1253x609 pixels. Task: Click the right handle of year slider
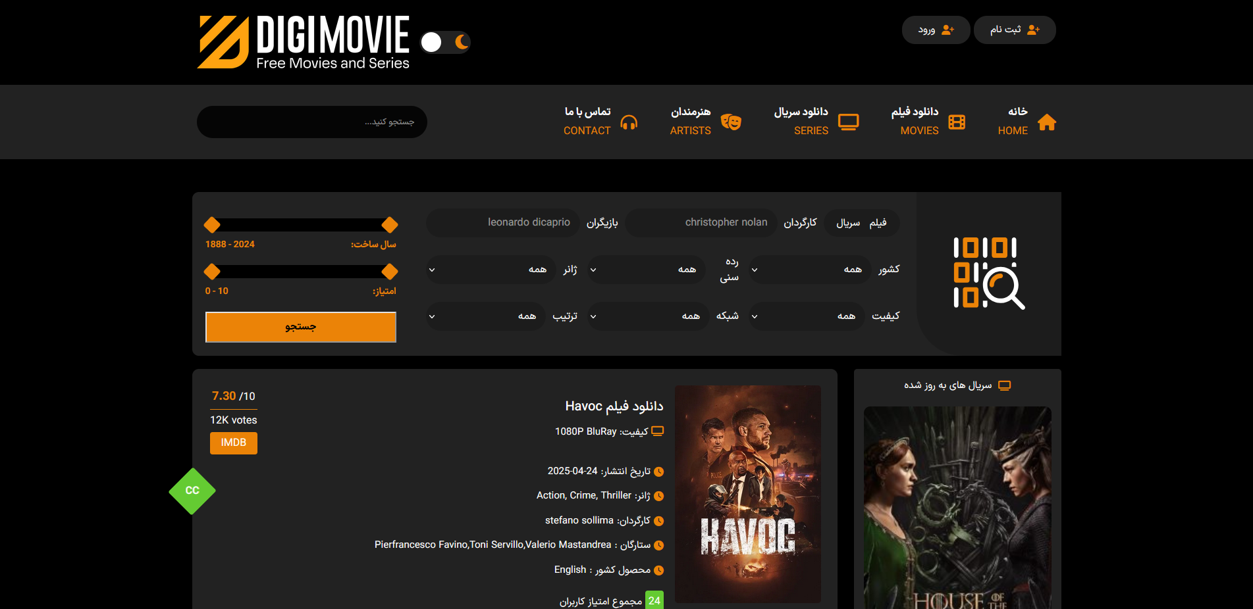click(390, 225)
